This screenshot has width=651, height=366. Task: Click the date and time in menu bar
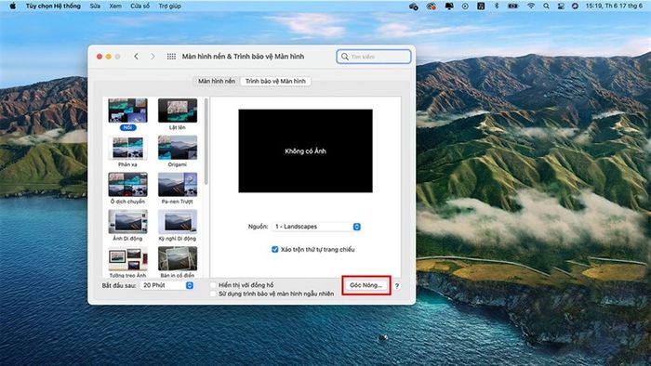tap(614, 7)
